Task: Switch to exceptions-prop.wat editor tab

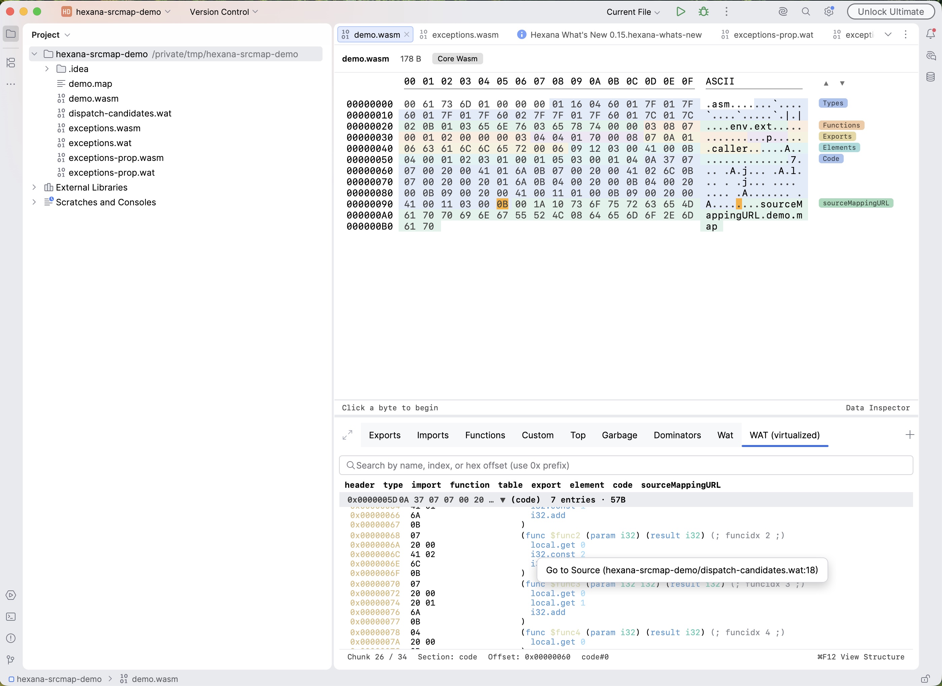Action: (768, 35)
